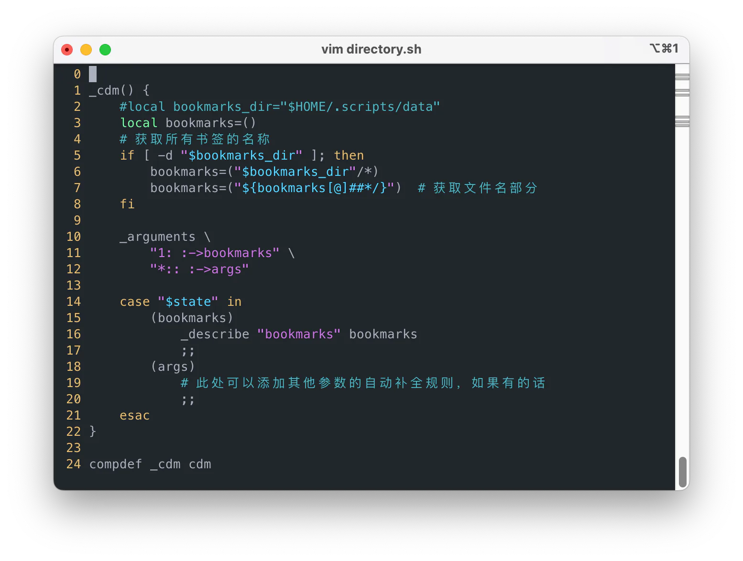Click the (args) case pattern on line 18

(173, 367)
